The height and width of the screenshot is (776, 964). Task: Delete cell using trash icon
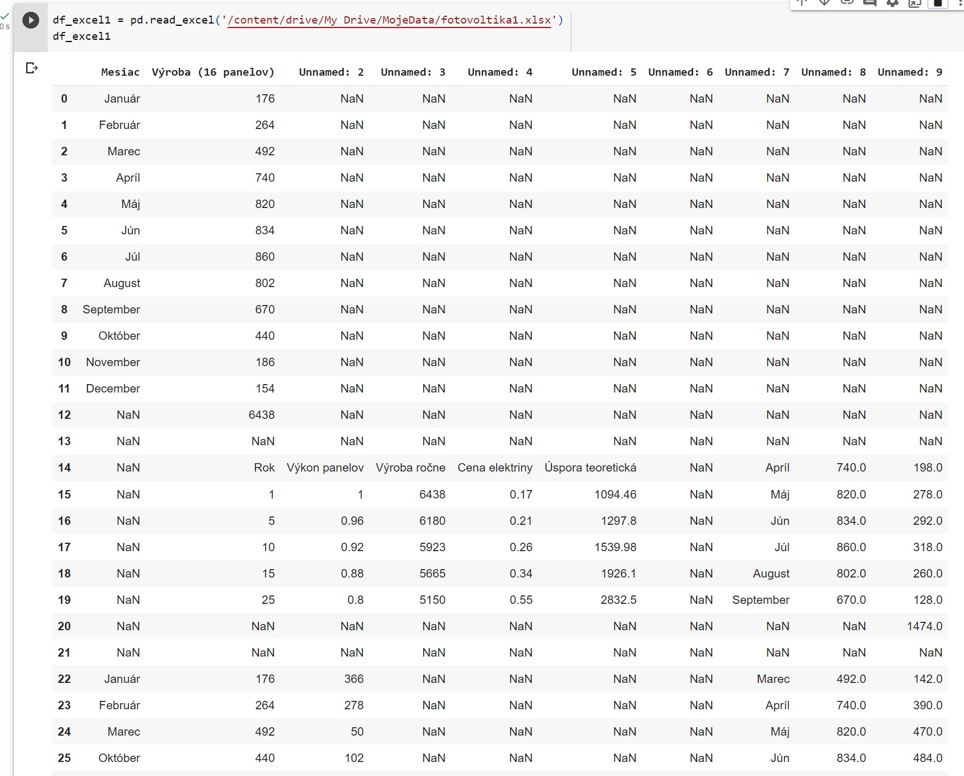[x=937, y=3]
